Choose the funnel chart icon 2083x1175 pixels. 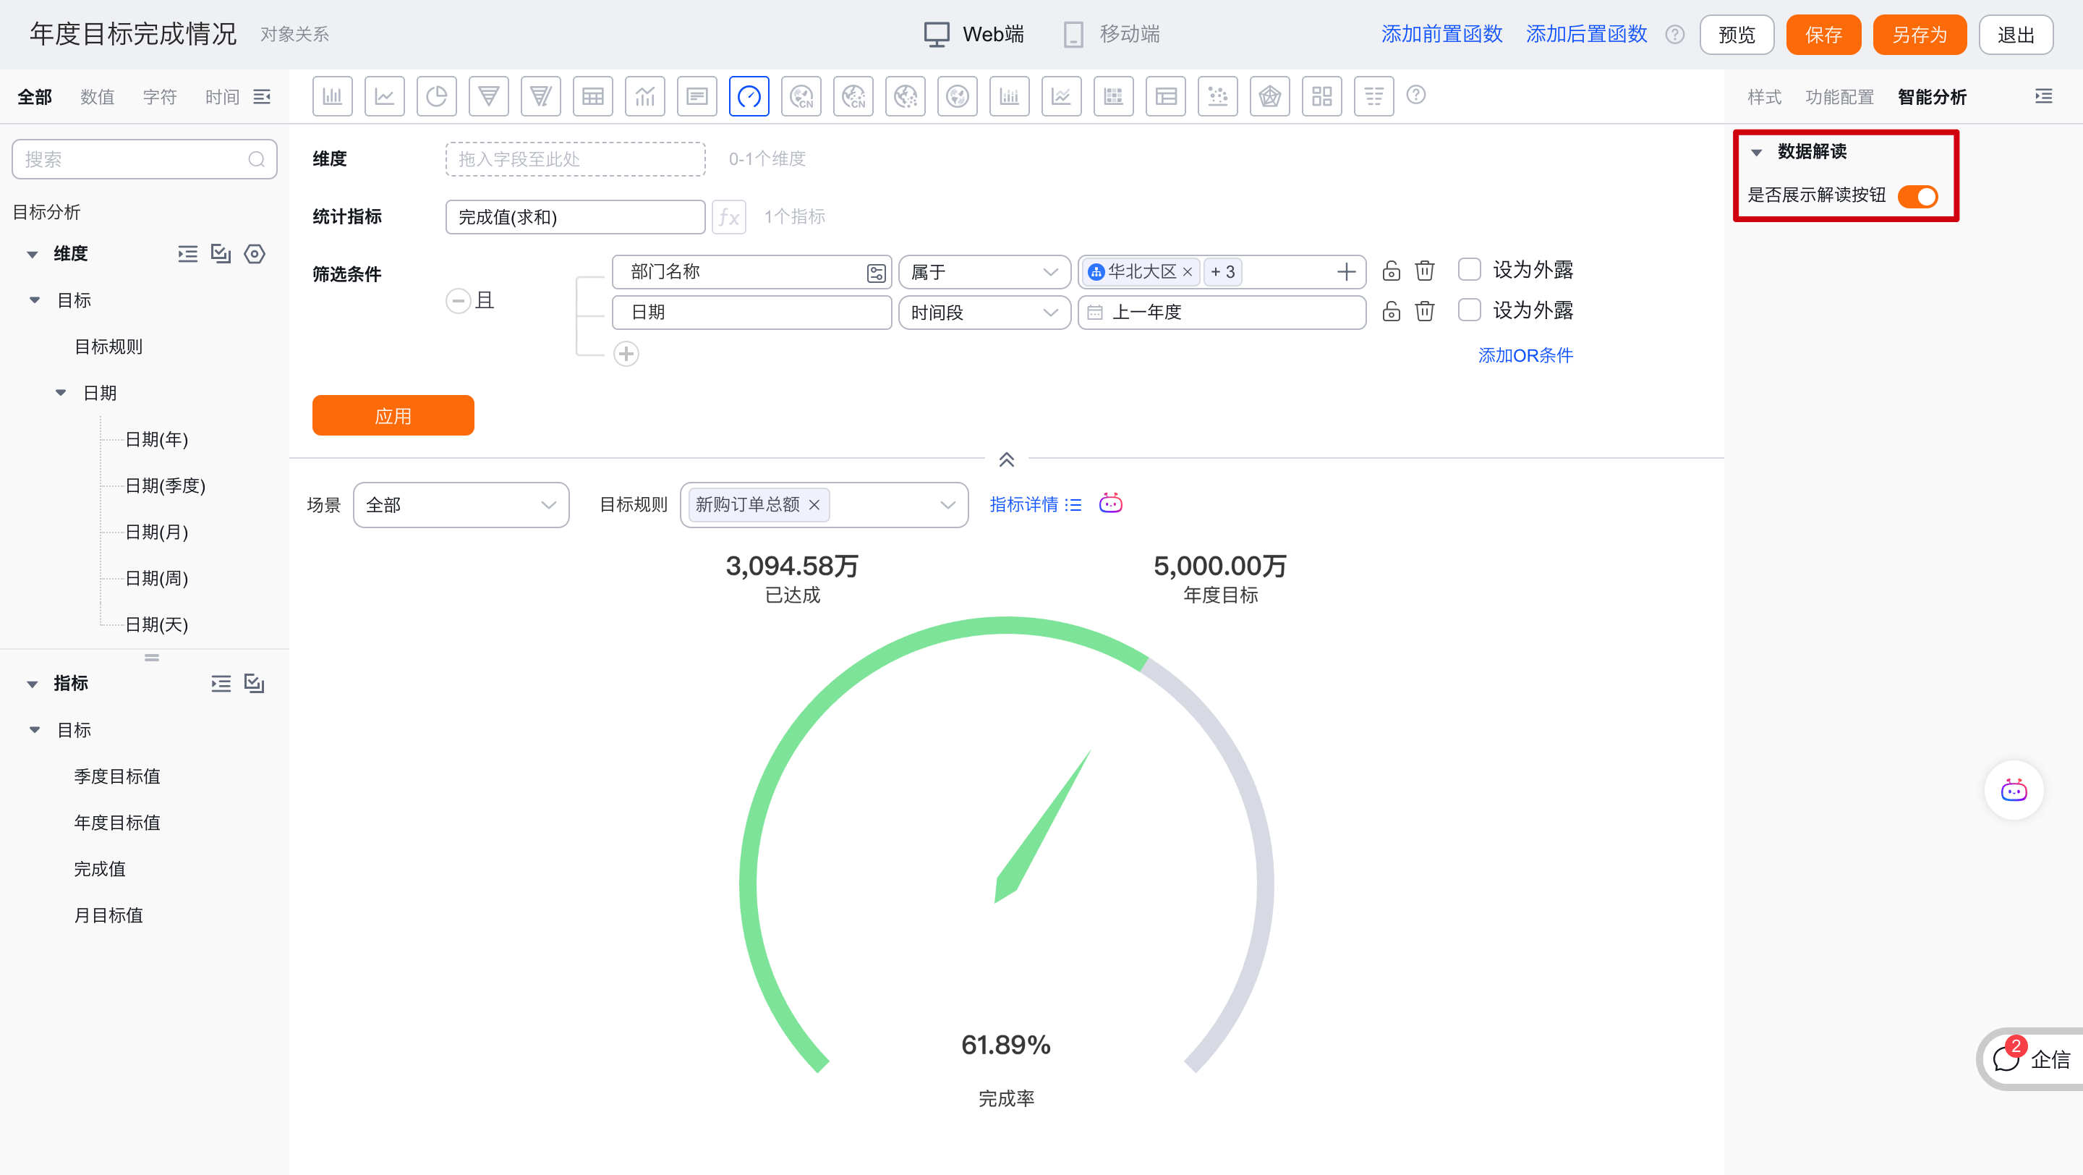[488, 96]
